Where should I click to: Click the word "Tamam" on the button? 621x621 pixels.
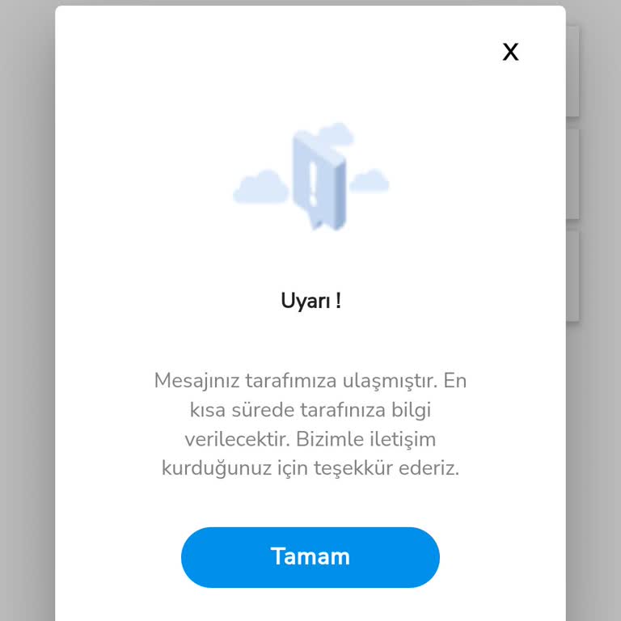point(310,556)
